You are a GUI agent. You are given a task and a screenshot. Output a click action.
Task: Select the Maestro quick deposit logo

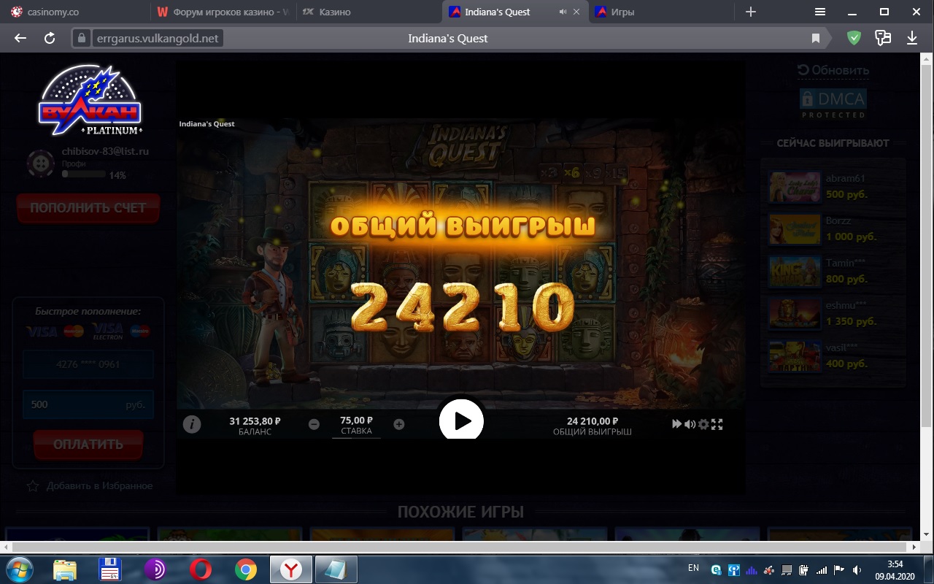[x=140, y=331]
